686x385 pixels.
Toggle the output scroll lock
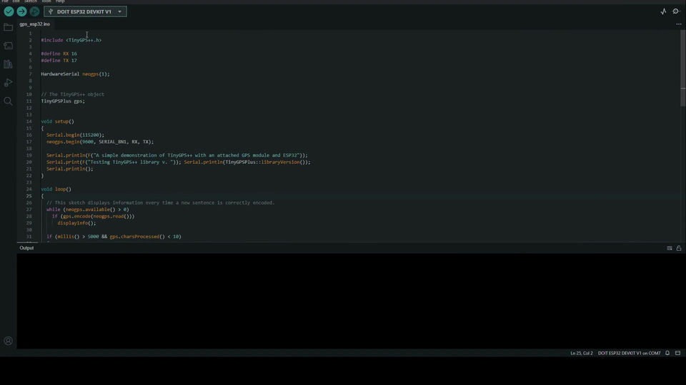[x=679, y=248]
